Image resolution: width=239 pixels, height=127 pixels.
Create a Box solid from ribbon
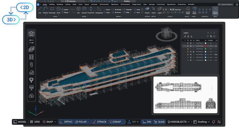[79, 10]
